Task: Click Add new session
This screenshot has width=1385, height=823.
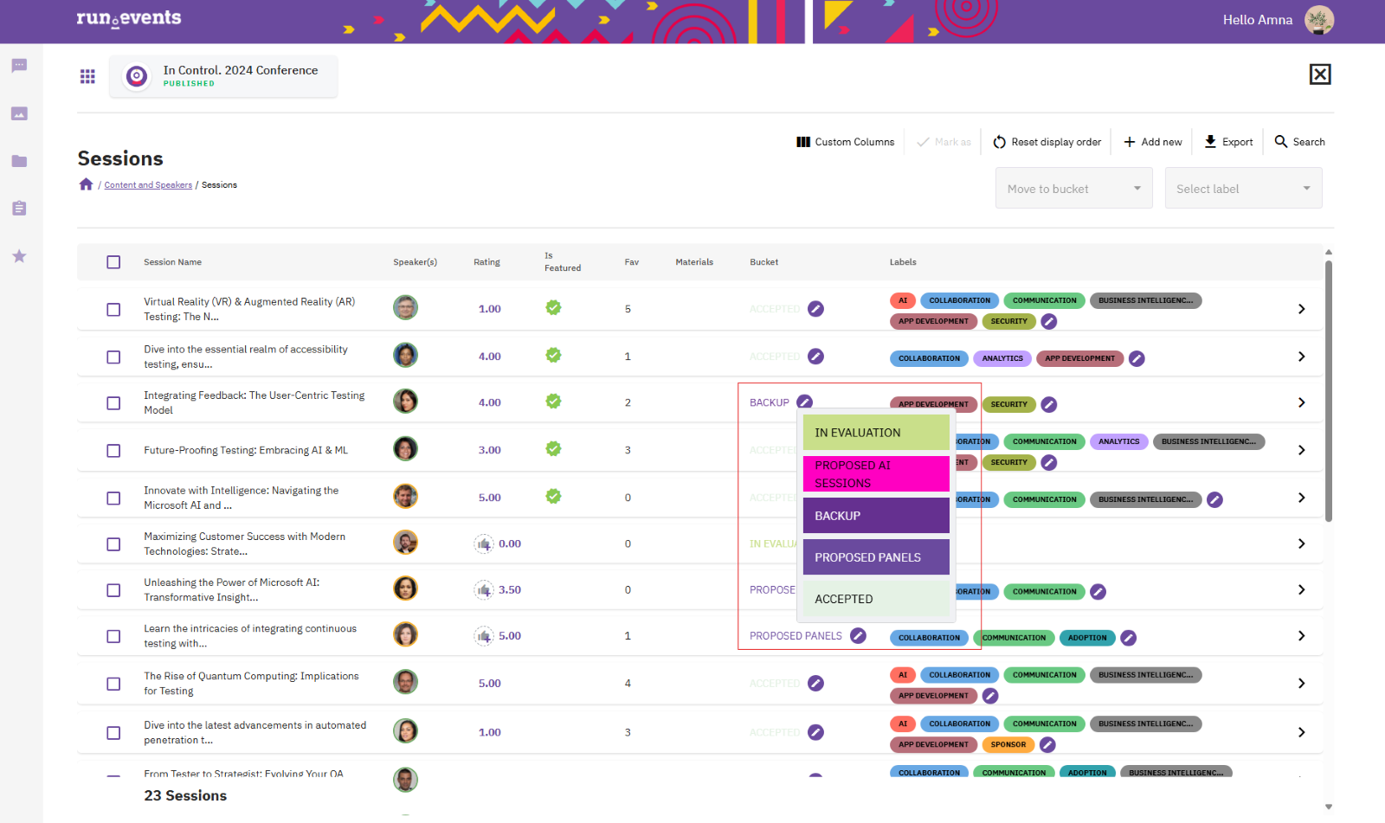Action: 1153,142
